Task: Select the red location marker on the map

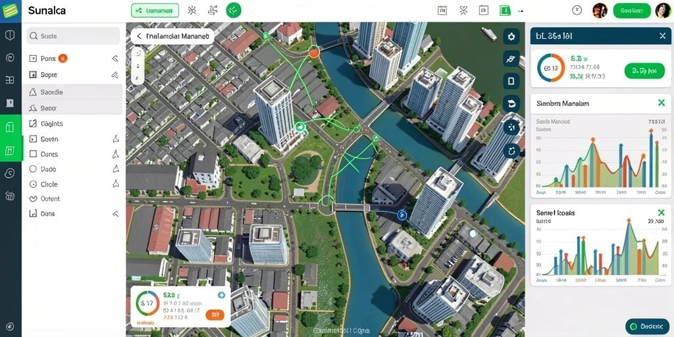Action: (314, 53)
